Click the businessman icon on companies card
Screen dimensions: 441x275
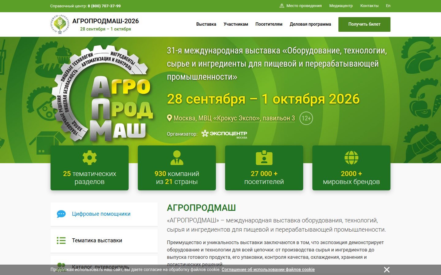[177, 158]
